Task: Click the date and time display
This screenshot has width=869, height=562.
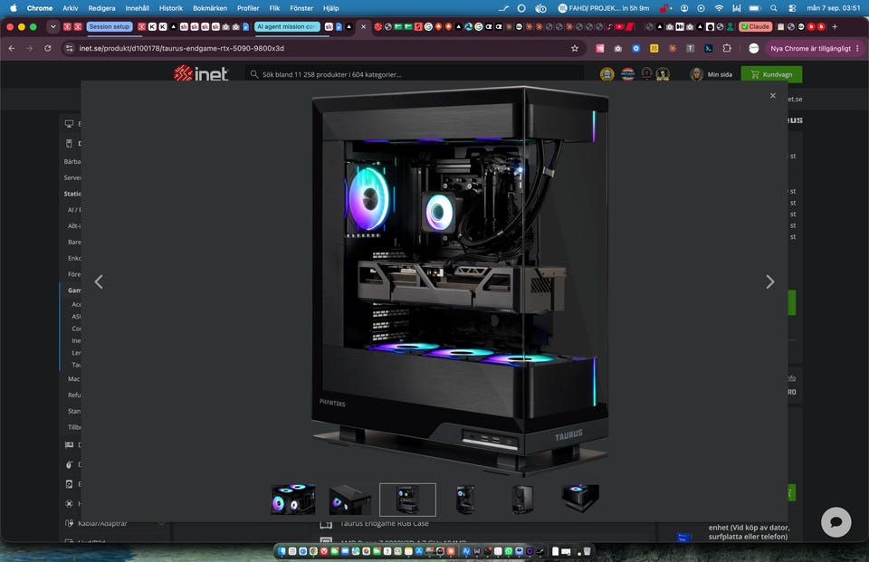Action: click(833, 8)
